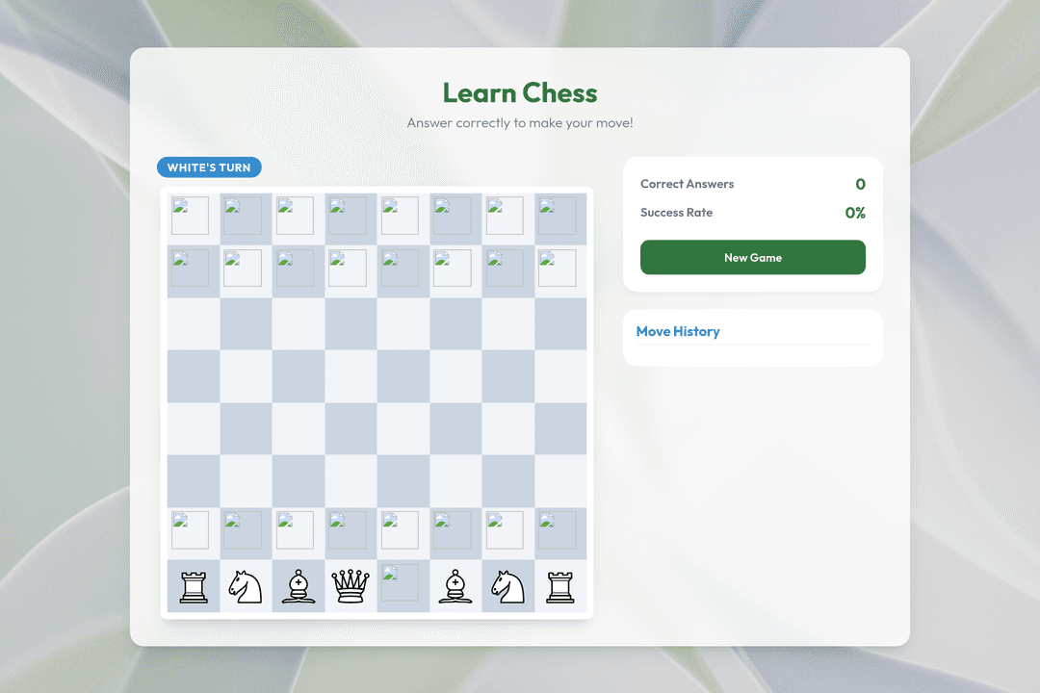
Task: Click the 0% success rate value
Action: (855, 213)
